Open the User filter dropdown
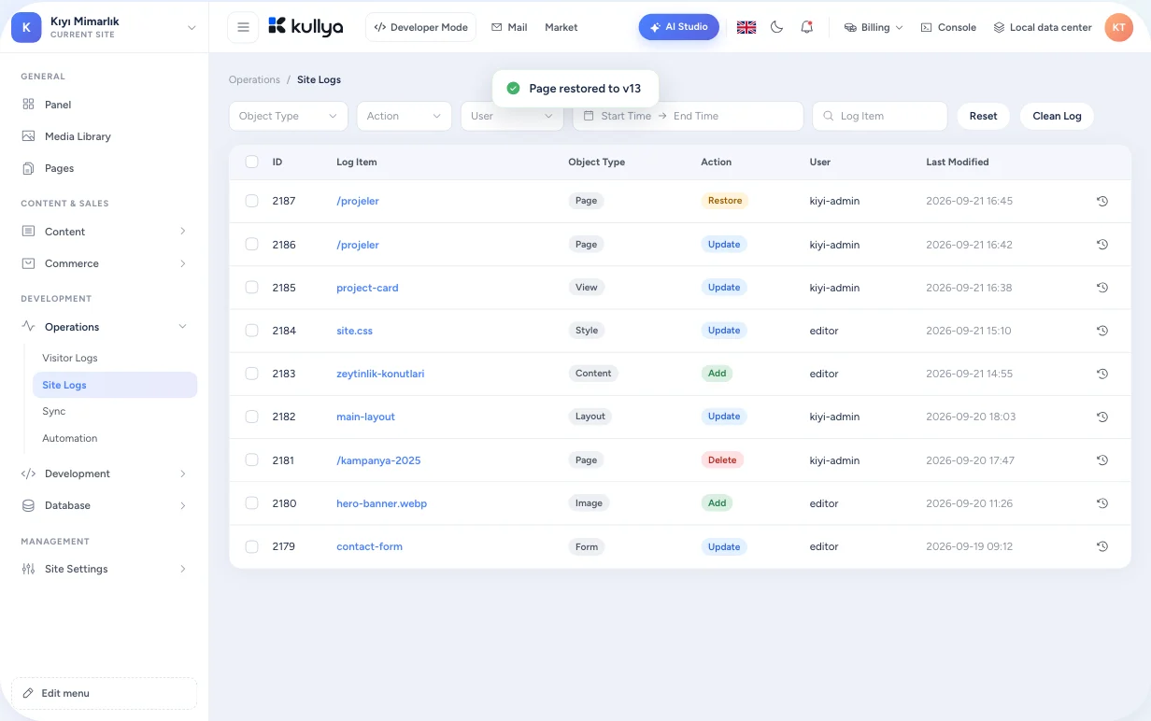This screenshot has height=721, width=1151. click(512, 116)
